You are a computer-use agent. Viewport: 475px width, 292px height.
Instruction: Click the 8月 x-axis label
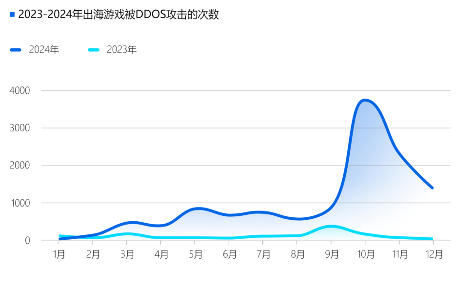coord(298,254)
